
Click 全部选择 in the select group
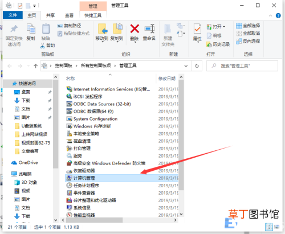coord(248,26)
